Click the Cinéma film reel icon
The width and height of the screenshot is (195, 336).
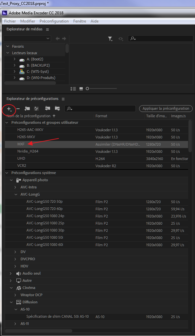(x=18, y=288)
